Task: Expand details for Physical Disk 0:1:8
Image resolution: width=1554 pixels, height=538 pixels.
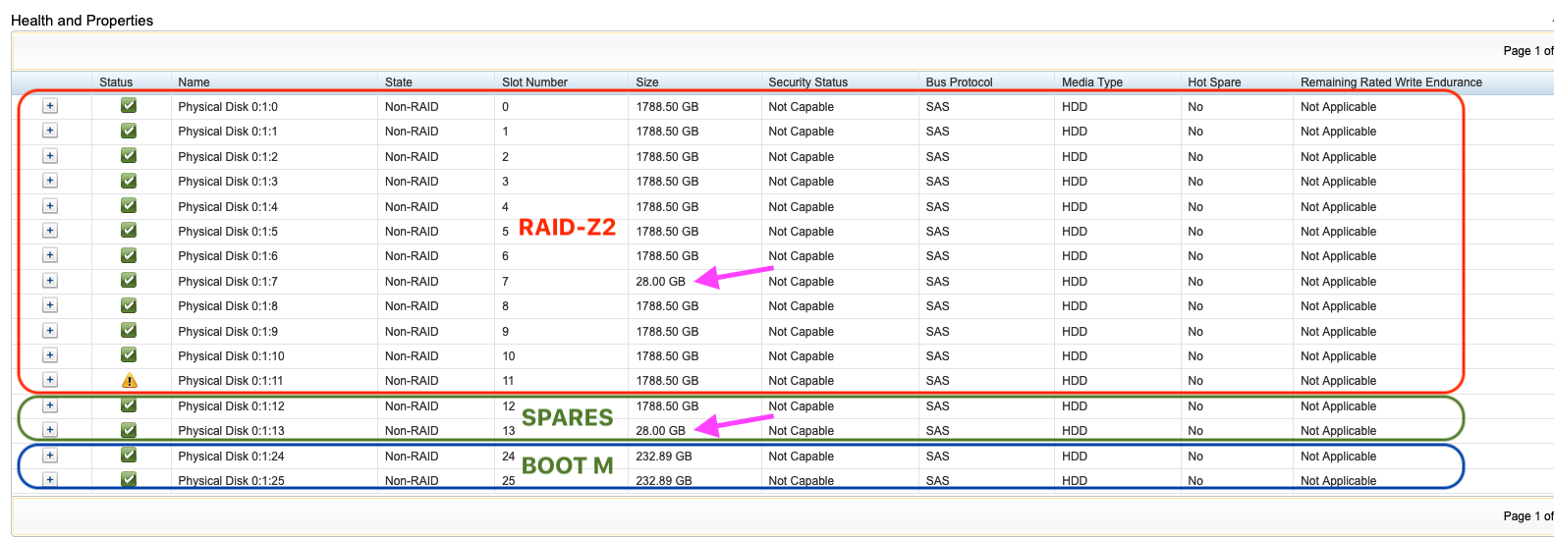Action: 50,305
